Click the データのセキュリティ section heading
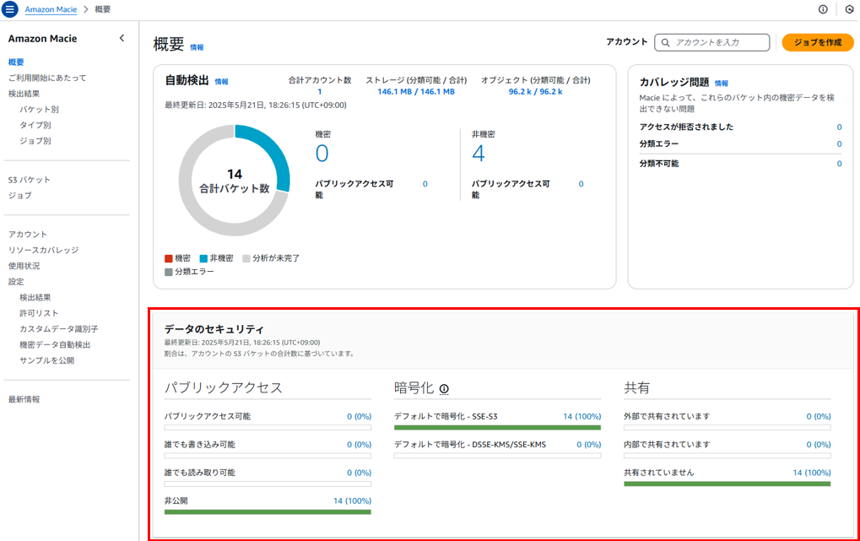This screenshot has height=541, width=860. 214,329
